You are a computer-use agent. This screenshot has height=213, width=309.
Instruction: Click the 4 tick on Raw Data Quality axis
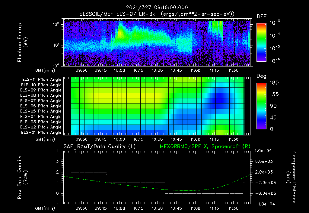click(58, 151)
